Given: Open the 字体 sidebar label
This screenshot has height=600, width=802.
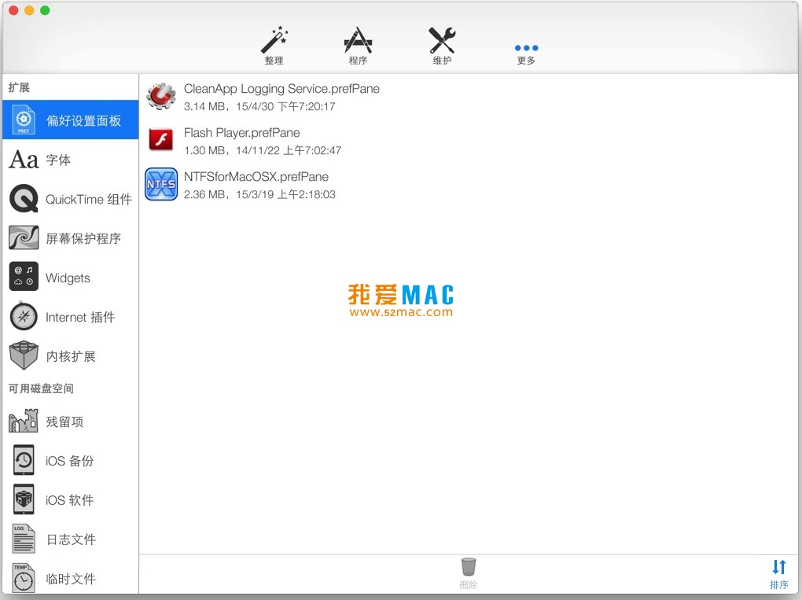Looking at the screenshot, I should point(58,160).
